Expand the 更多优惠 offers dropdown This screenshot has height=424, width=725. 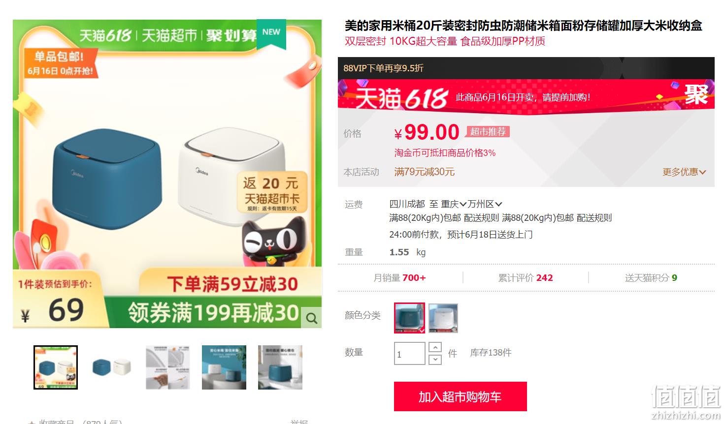(x=684, y=172)
